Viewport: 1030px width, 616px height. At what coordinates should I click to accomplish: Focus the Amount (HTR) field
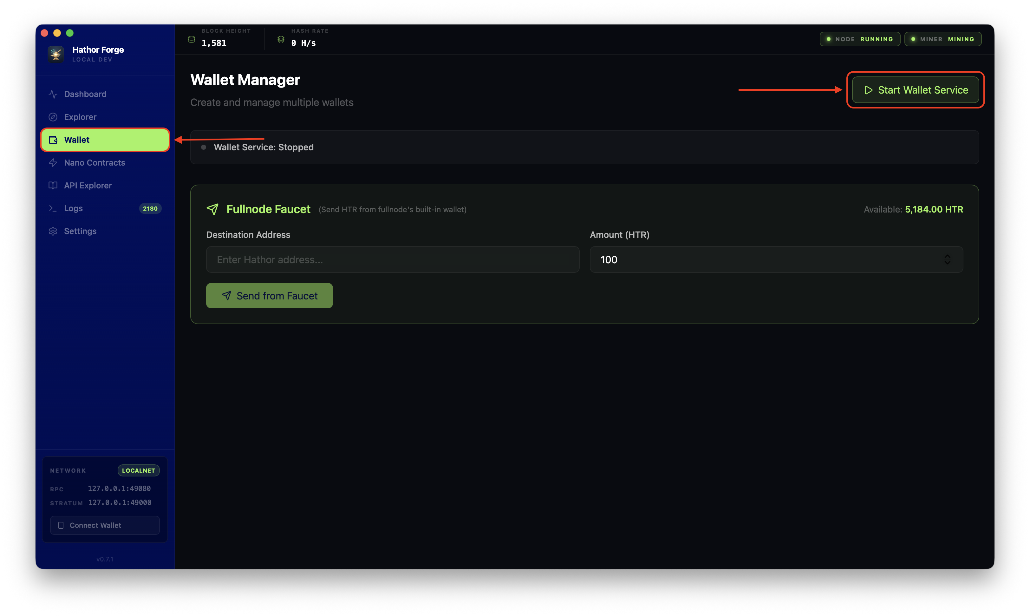pos(776,259)
